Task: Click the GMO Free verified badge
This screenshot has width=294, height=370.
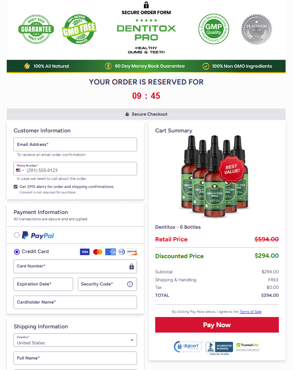Action: [79, 29]
